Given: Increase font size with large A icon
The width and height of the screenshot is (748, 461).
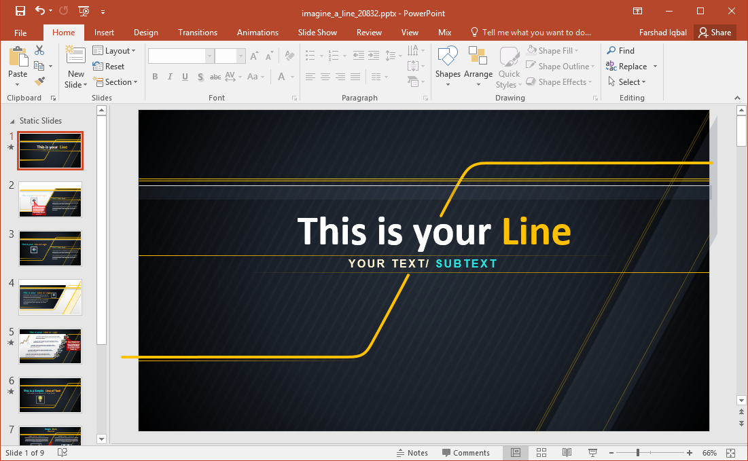Looking at the screenshot, I should tap(254, 56).
